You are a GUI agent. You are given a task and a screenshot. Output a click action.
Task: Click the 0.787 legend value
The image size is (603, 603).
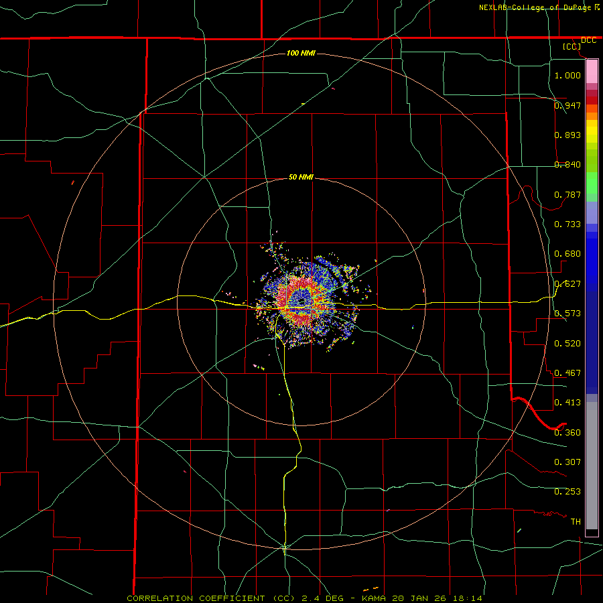567,194
